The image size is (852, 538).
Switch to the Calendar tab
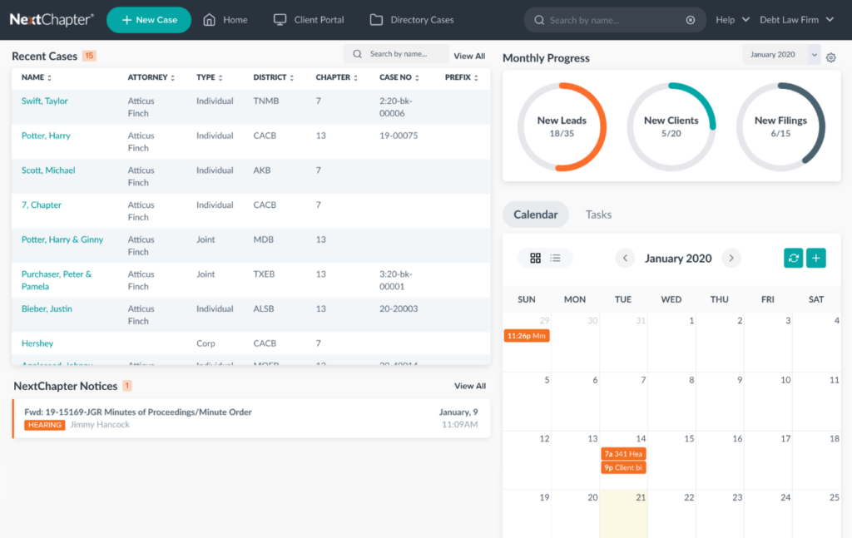(536, 215)
